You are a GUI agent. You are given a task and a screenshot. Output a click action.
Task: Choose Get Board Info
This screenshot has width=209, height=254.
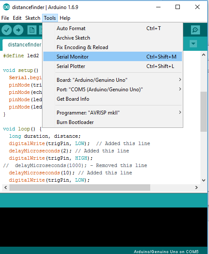coord(112,99)
